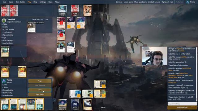Select the inner ice on Server 1

click(x=100, y=93)
